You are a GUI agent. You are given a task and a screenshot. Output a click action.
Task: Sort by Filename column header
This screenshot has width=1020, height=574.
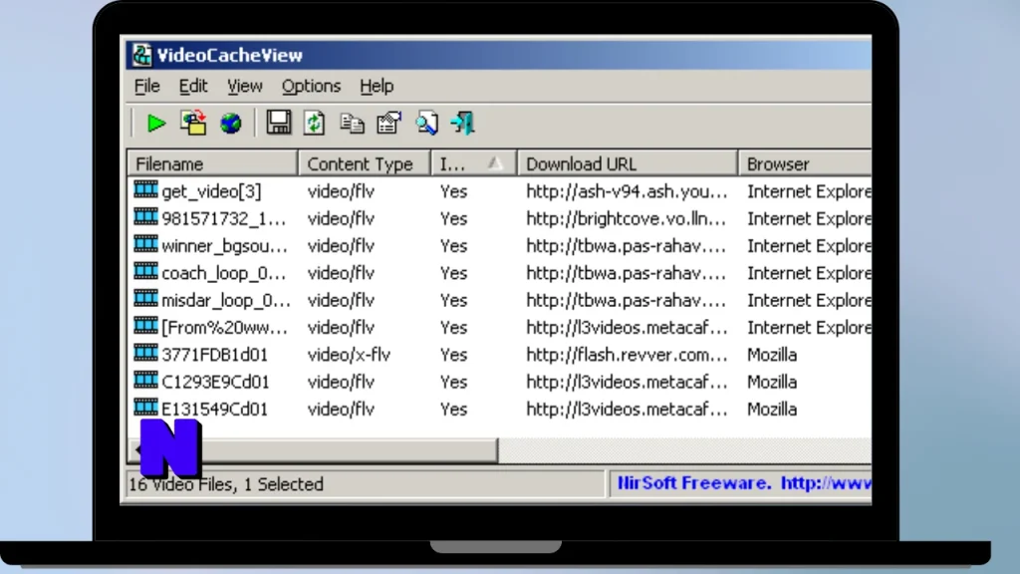click(213, 163)
